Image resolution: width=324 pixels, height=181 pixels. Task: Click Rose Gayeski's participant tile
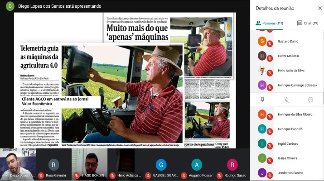[x=54, y=165]
